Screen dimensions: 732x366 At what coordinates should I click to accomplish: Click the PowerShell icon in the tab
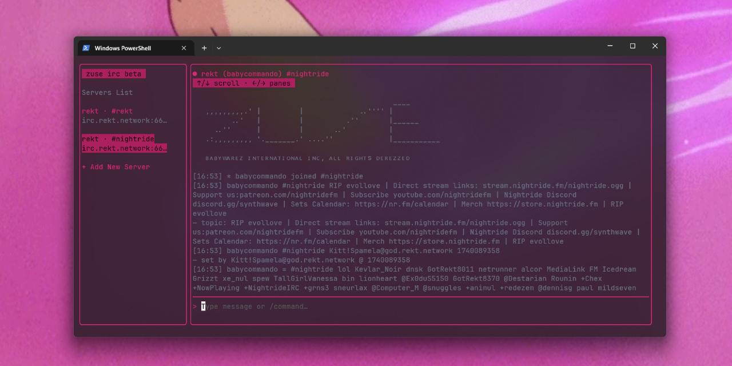[x=86, y=48]
